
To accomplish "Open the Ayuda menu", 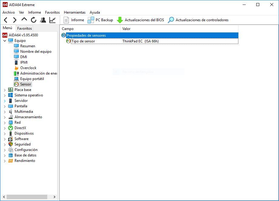I will [x=95, y=12].
